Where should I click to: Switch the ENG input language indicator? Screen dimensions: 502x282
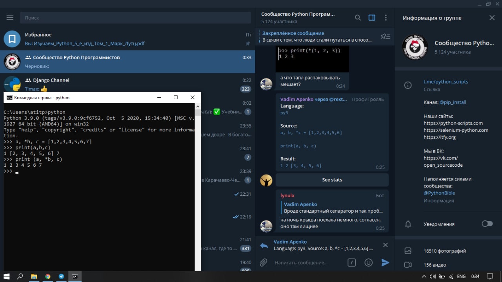[x=461, y=277]
